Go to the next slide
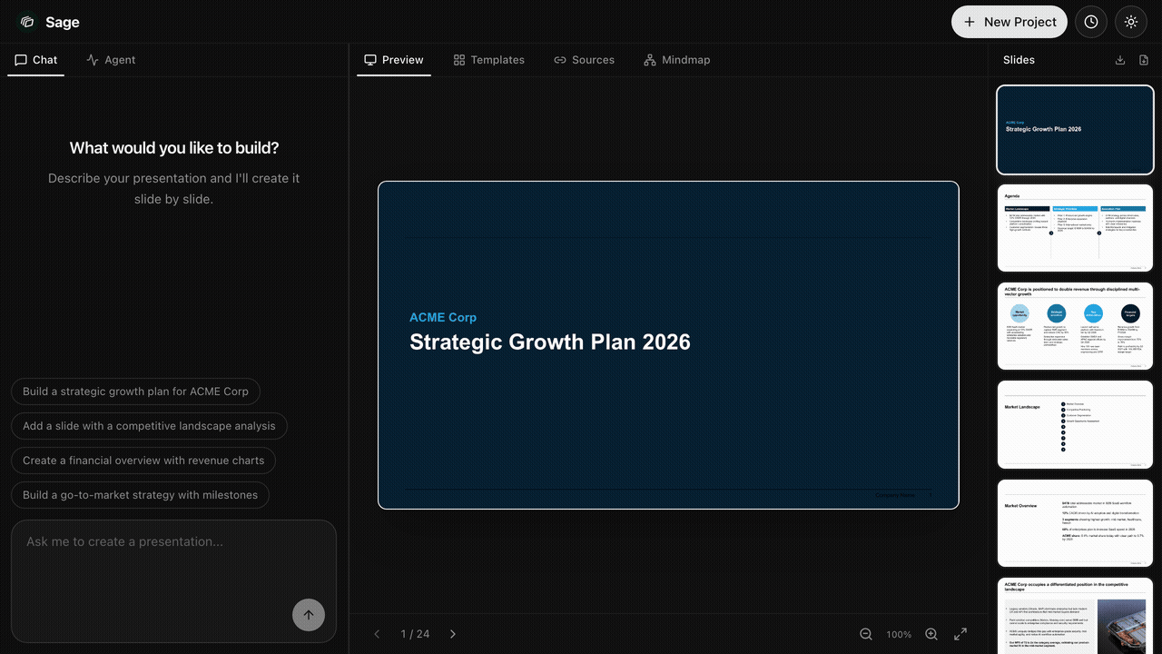 tap(453, 634)
